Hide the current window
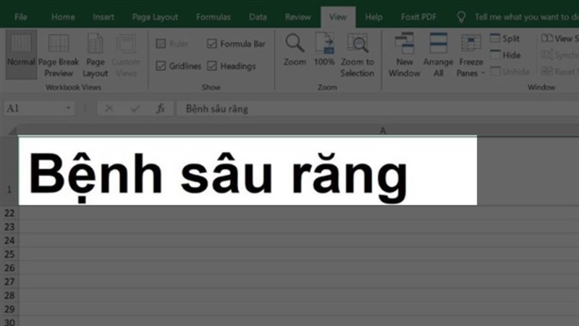The image size is (579, 326). tap(505, 55)
